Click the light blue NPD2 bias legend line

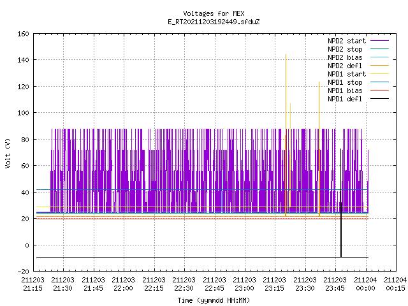point(379,57)
